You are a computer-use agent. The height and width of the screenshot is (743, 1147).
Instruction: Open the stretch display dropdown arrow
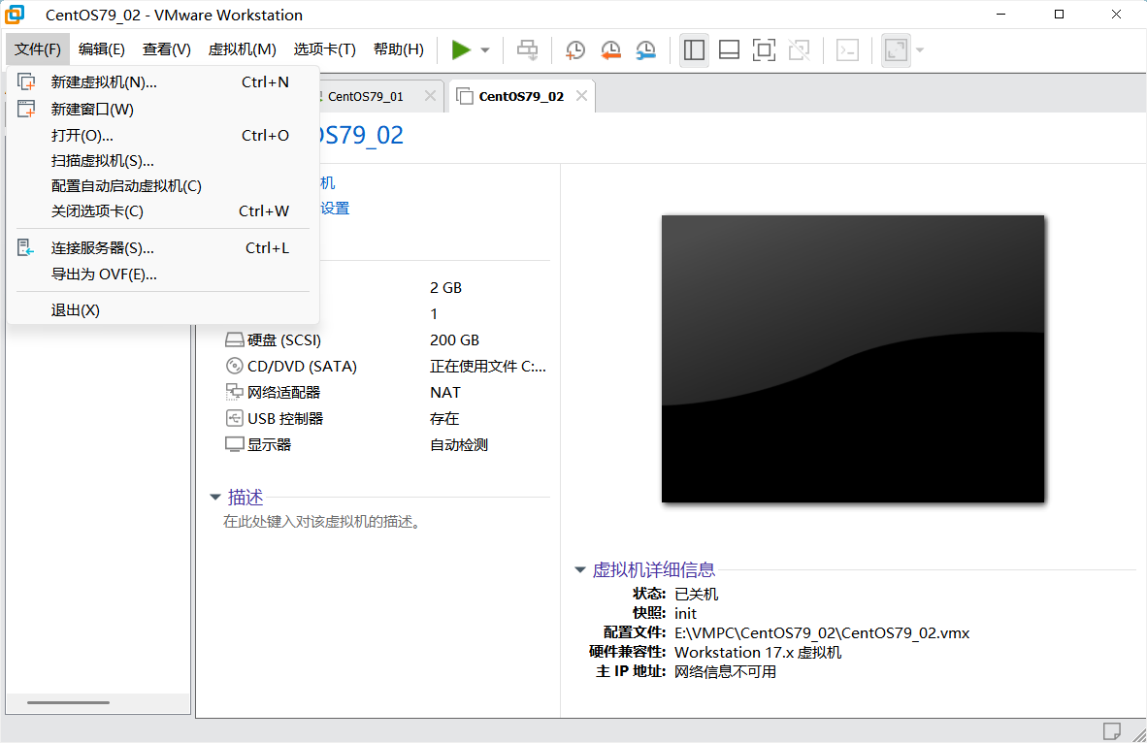920,50
